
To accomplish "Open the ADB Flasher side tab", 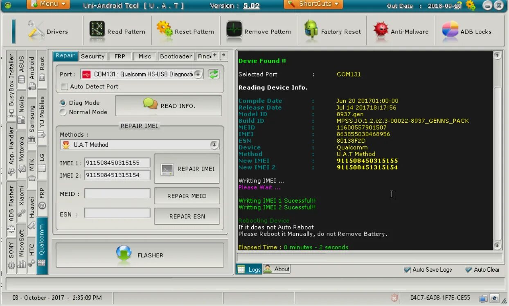I will 11,209.
